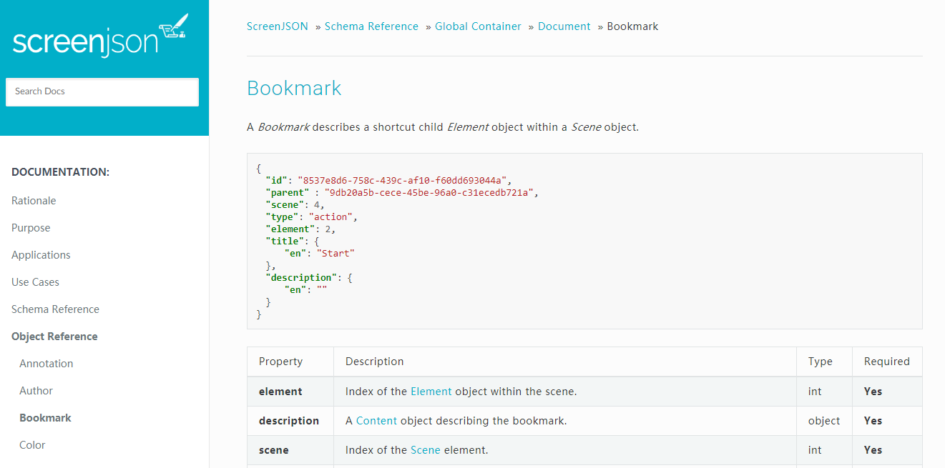Open the Content object documentation link
The height and width of the screenshot is (468, 945).
377,420
